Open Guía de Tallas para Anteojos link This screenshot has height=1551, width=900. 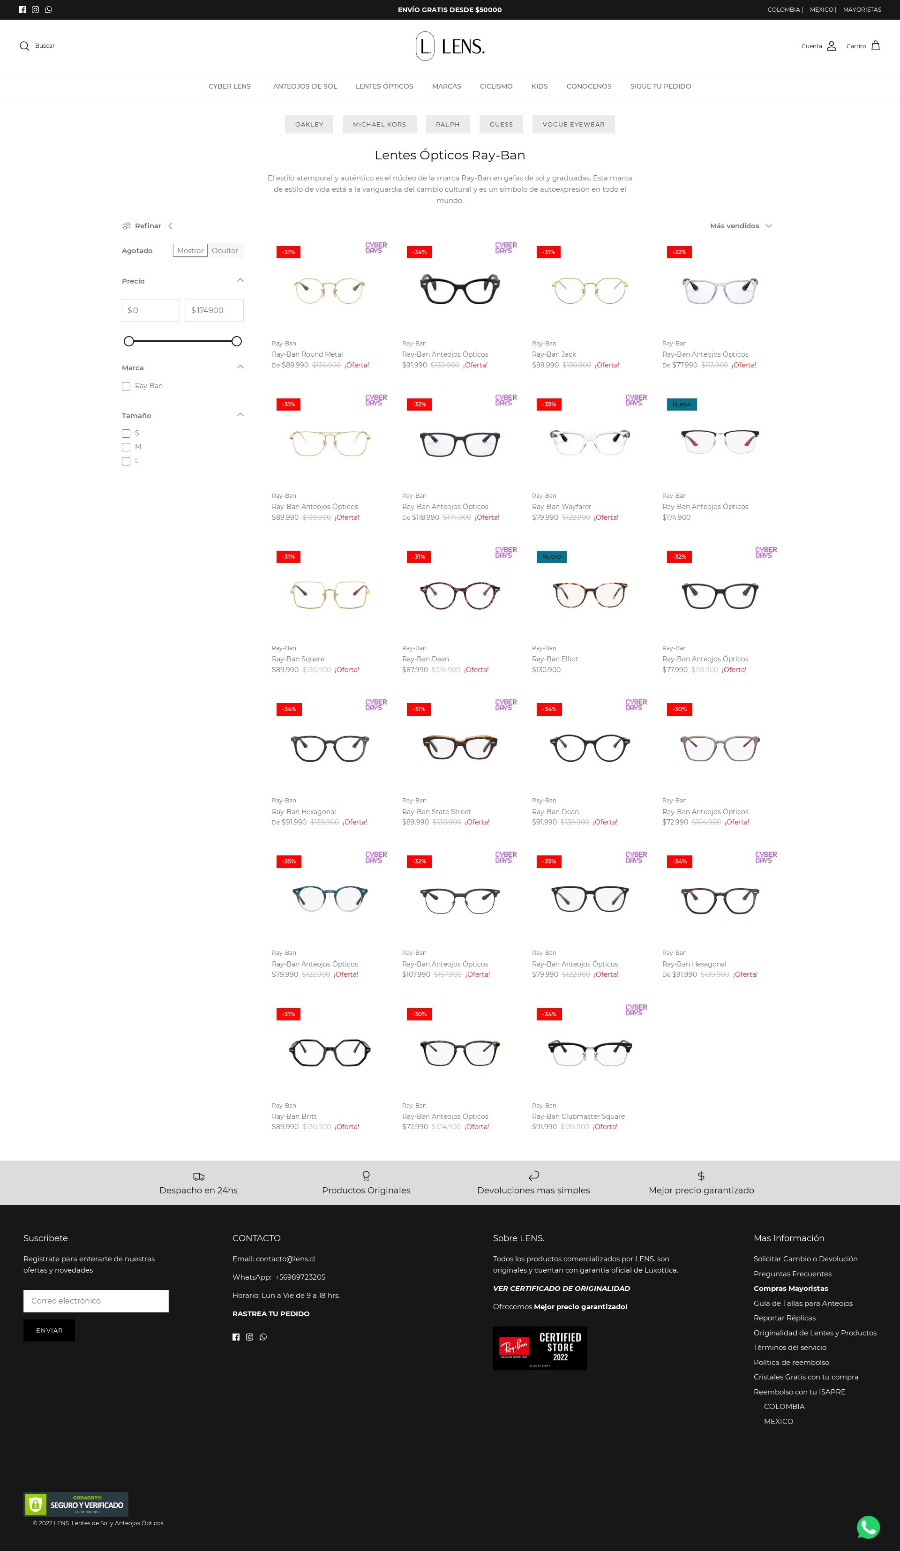(x=803, y=1304)
